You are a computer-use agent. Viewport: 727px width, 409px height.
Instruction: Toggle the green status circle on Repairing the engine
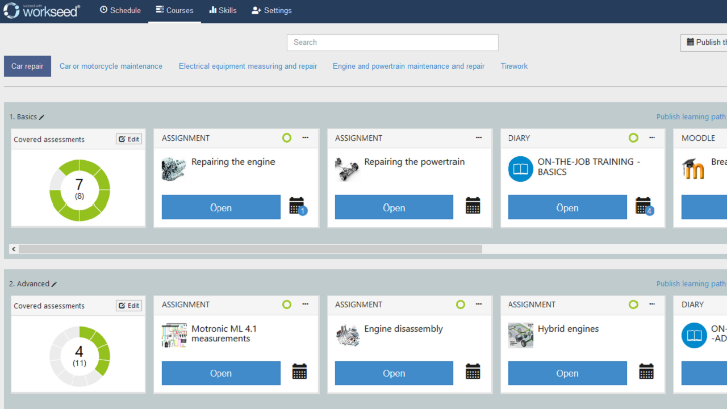coord(287,137)
